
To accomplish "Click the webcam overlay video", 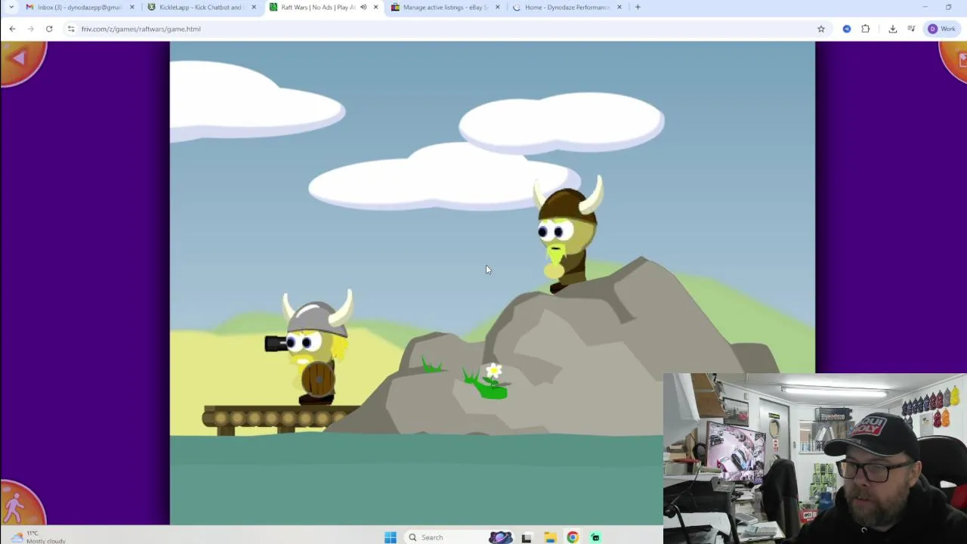I will 815,458.
